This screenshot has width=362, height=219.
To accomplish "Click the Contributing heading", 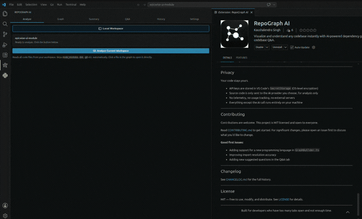I will (x=233, y=115).
